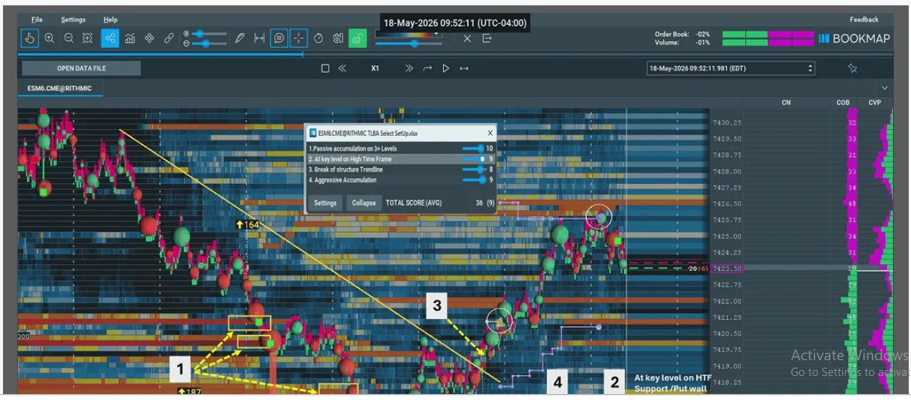
Task: Click the jump-forward curved arrow
Action: [427, 68]
